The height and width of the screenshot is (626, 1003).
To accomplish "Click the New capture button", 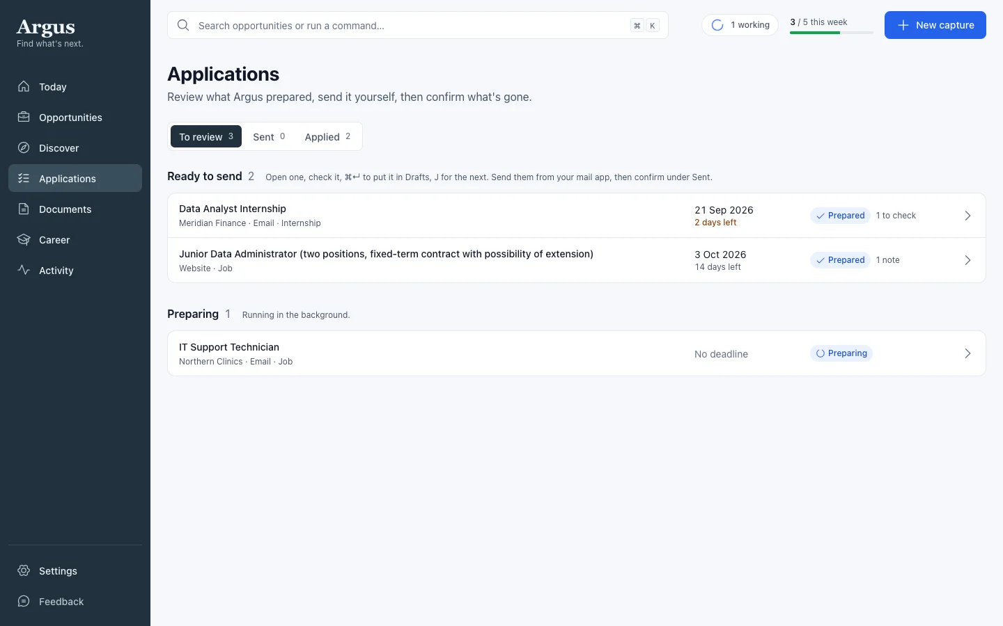I will (935, 25).
